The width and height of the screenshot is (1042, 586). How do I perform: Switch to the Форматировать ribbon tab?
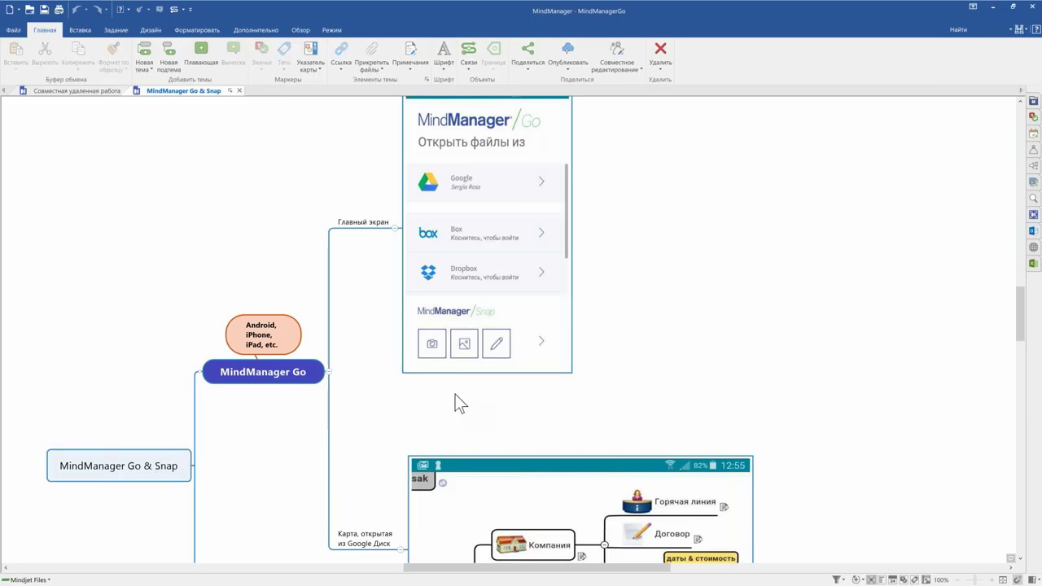(x=197, y=30)
